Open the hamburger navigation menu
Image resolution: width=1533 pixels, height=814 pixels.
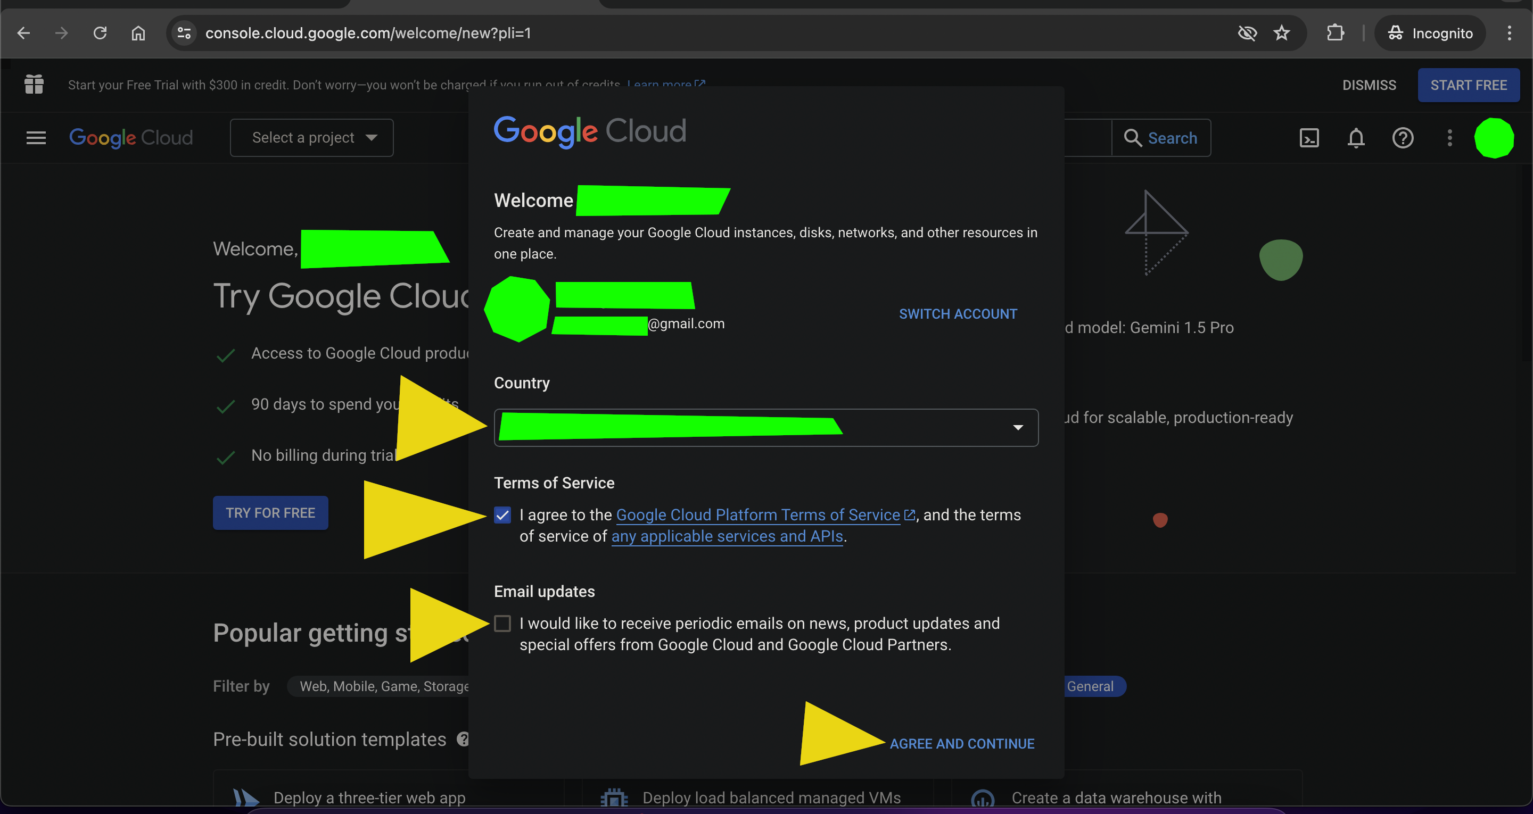click(x=36, y=138)
